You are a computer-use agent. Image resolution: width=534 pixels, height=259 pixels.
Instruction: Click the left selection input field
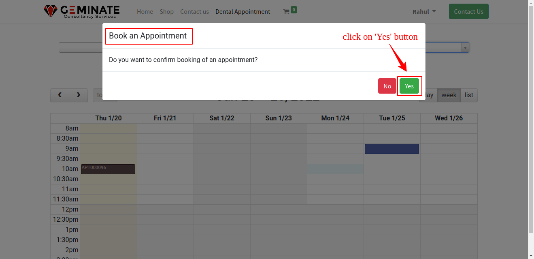[81, 48]
